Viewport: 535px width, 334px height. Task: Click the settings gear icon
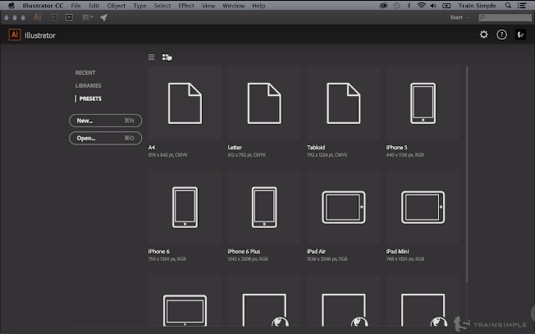483,34
